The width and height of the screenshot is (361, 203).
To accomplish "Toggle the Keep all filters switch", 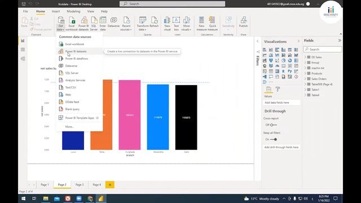I will [x=273, y=139].
